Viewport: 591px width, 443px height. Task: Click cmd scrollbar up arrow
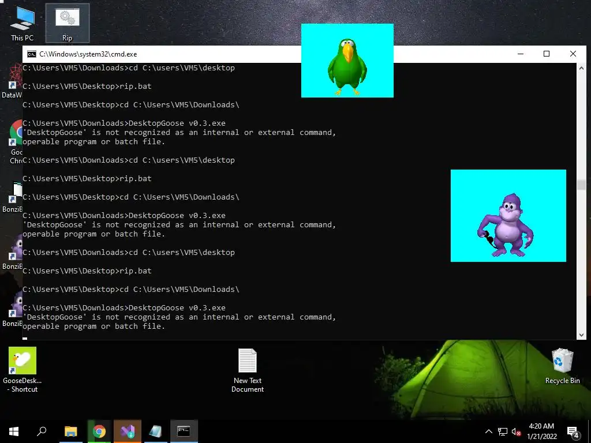581,68
